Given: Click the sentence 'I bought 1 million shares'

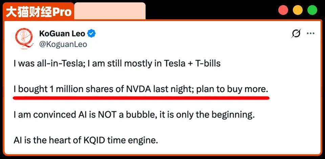Looking at the screenshot, I should [141, 89].
